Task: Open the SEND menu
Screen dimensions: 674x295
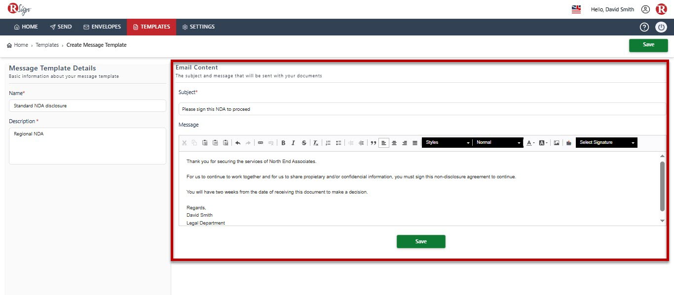Action: coord(61,27)
